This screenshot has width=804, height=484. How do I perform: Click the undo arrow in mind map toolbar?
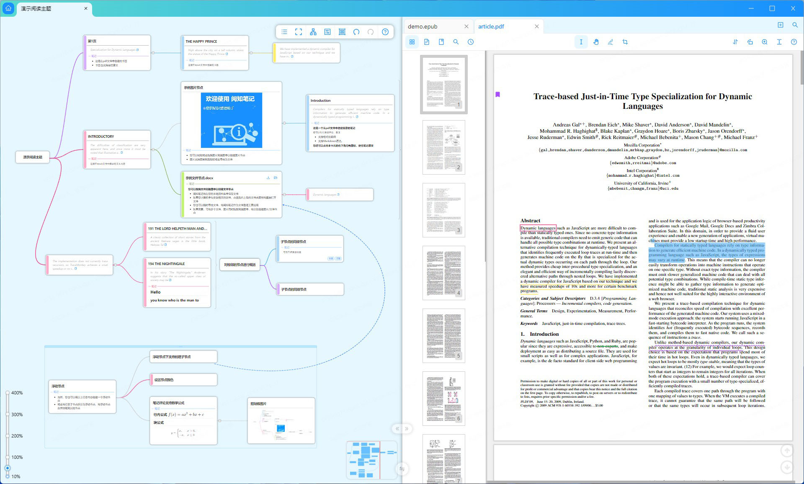pos(356,32)
